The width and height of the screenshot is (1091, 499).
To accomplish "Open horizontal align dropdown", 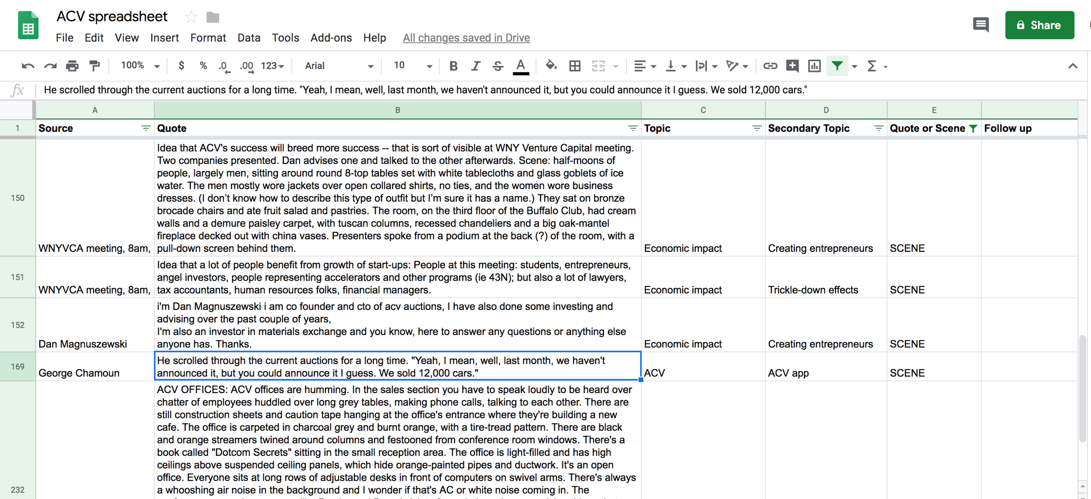I will click(x=645, y=66).
